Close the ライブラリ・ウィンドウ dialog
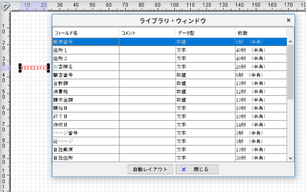The width and height of the screenshot is (306, 192). 288,21
